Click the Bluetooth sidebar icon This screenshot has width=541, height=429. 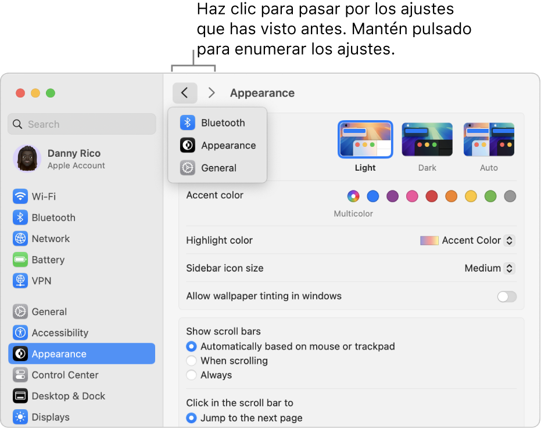coord(20,218)
